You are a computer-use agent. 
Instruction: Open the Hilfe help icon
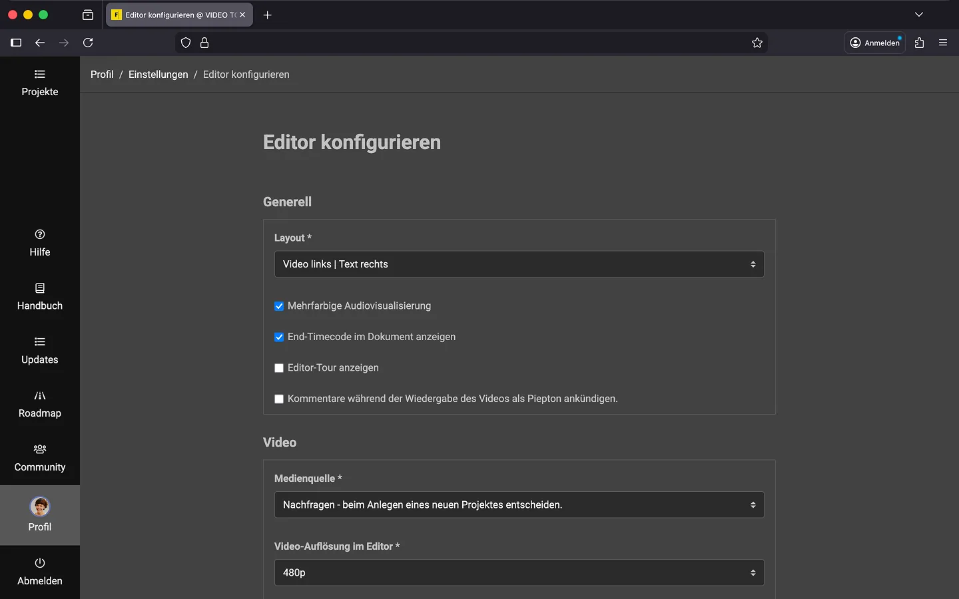click(x=40, y=234)
